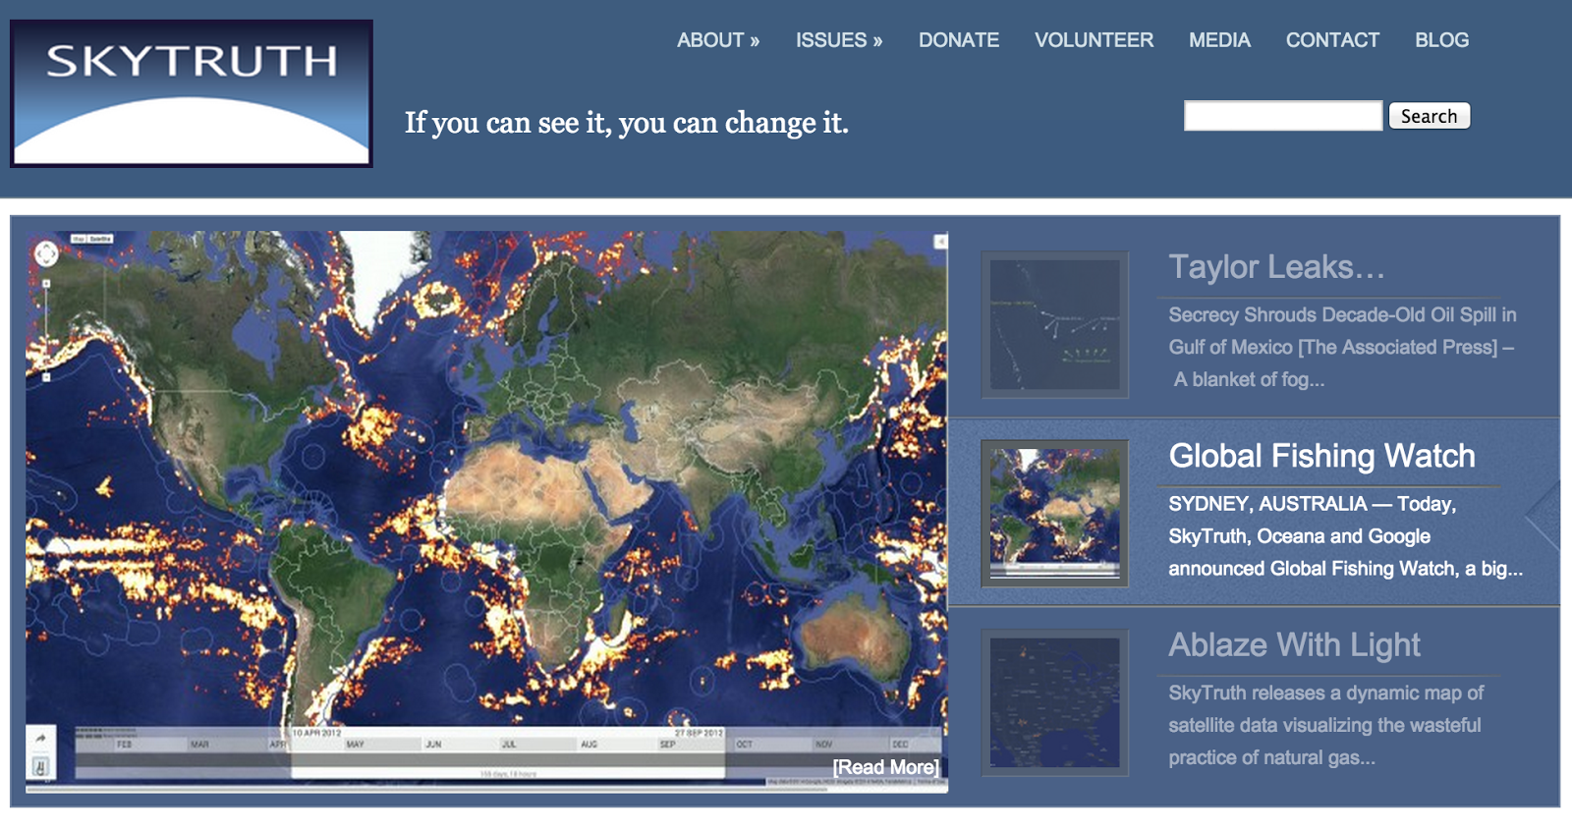Click JUN on the timeline
The height and width of the screenshot is (832, 1572).
click(433, 745)
